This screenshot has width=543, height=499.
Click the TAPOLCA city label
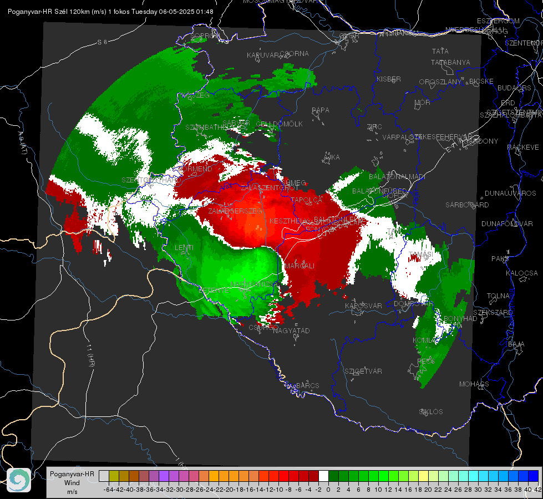pos(307,200)
